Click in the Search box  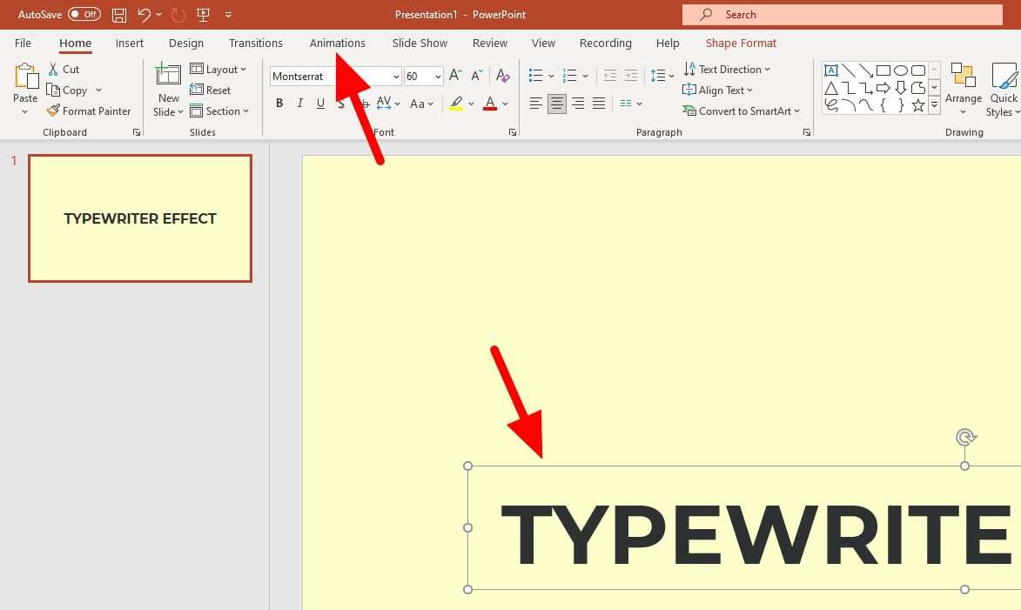[x=842, y=14]
